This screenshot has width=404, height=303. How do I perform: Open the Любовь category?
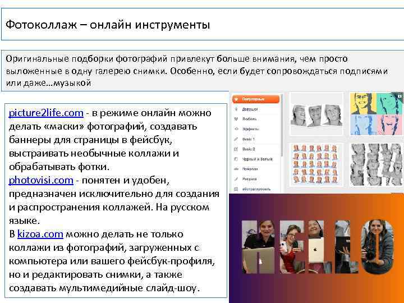249,119
